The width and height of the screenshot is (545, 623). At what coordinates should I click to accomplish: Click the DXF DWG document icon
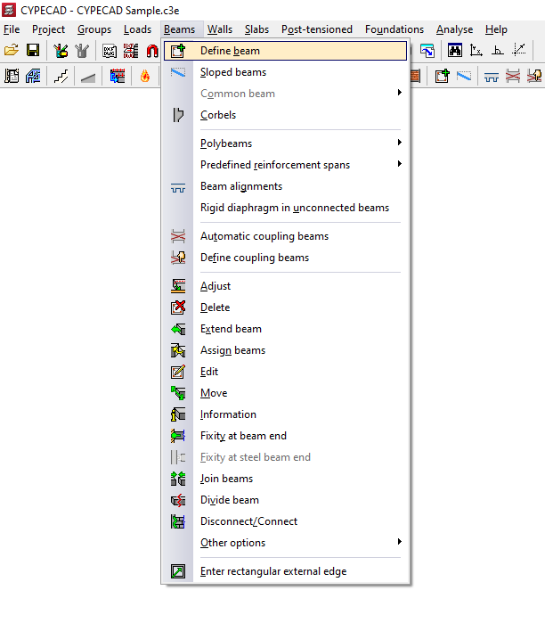(x=110, y=51)
